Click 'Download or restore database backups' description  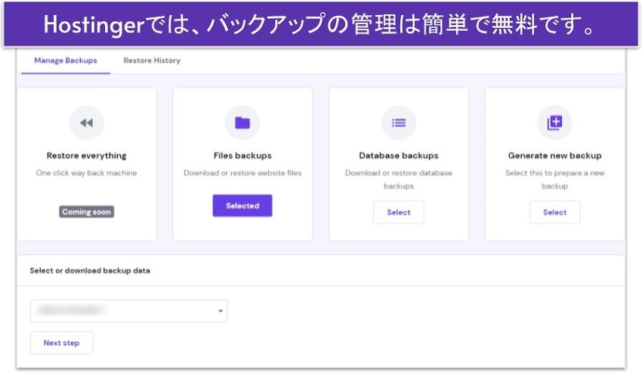[399, 180]
